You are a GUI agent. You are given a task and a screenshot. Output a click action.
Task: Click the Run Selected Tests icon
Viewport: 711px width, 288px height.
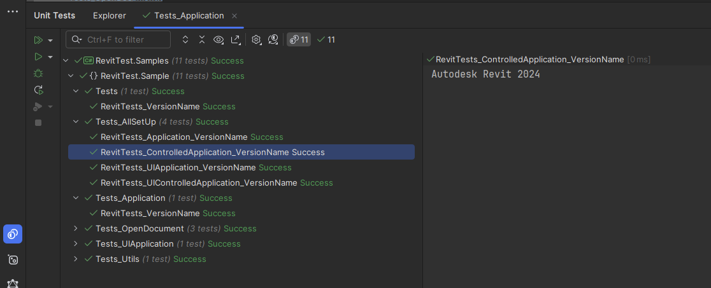tap(38, 57)
